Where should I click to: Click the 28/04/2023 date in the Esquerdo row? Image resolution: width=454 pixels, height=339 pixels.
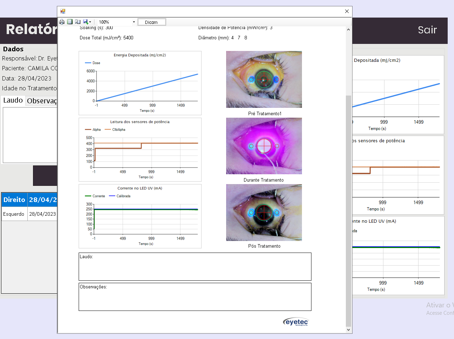(x=42, y=214)
